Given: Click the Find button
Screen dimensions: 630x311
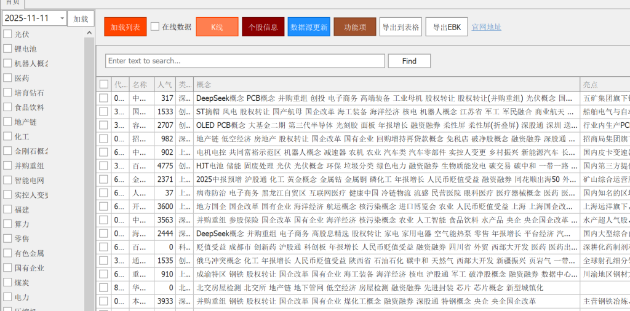Looking at the screenshot, I should pyautogui.click(x=409, y=61).
